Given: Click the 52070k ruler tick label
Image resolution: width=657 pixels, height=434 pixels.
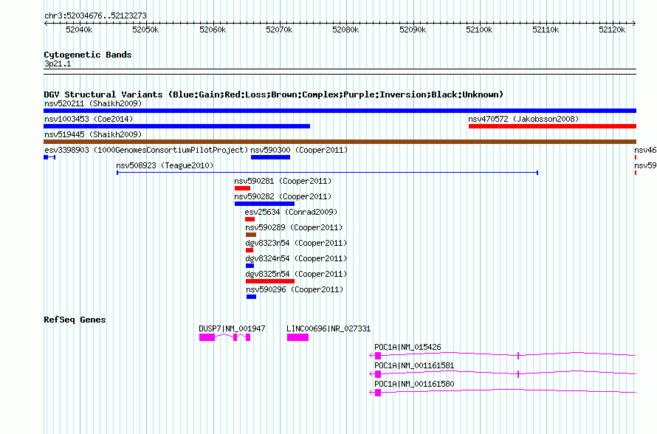Looking at the screenshot, I should 280,30.
